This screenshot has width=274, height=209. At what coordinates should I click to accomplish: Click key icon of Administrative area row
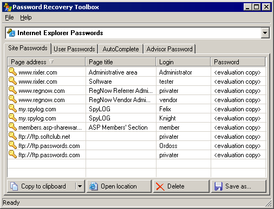click(12, 72)
